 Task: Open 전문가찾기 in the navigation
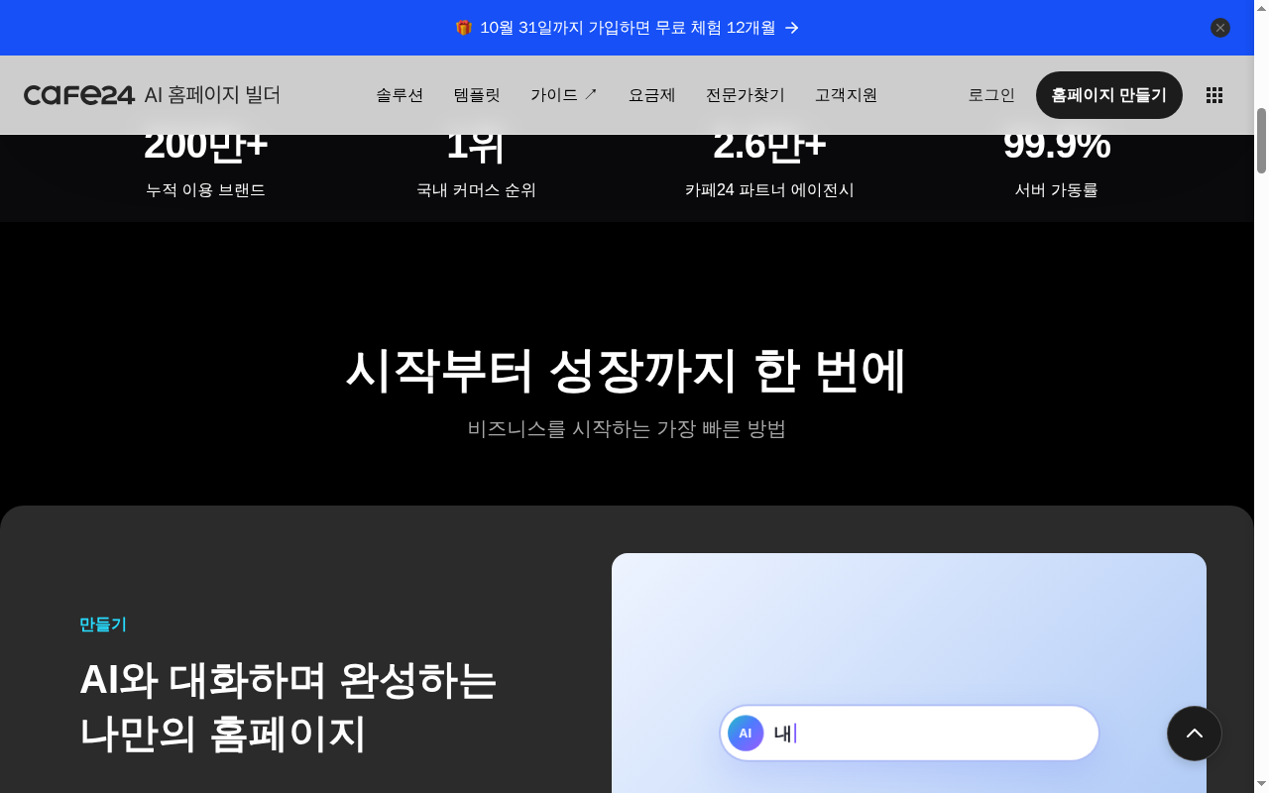coord(746,95)
